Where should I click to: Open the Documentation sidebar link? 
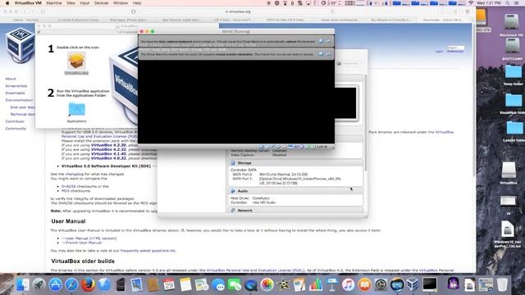[x=19, y=100]
